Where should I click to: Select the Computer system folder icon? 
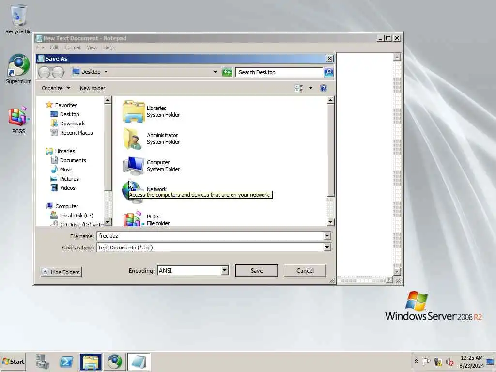(x=134, y=166)
